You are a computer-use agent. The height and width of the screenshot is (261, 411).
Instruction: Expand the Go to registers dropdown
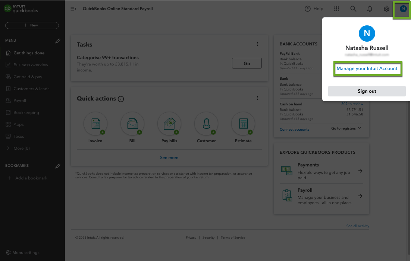346,128
